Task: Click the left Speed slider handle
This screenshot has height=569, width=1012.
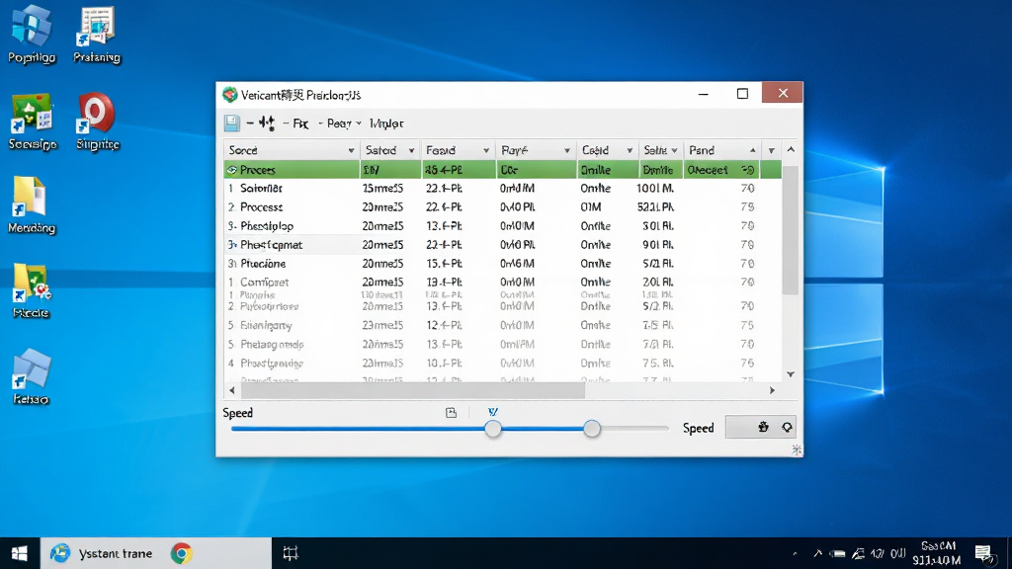Action: (493, 429)
